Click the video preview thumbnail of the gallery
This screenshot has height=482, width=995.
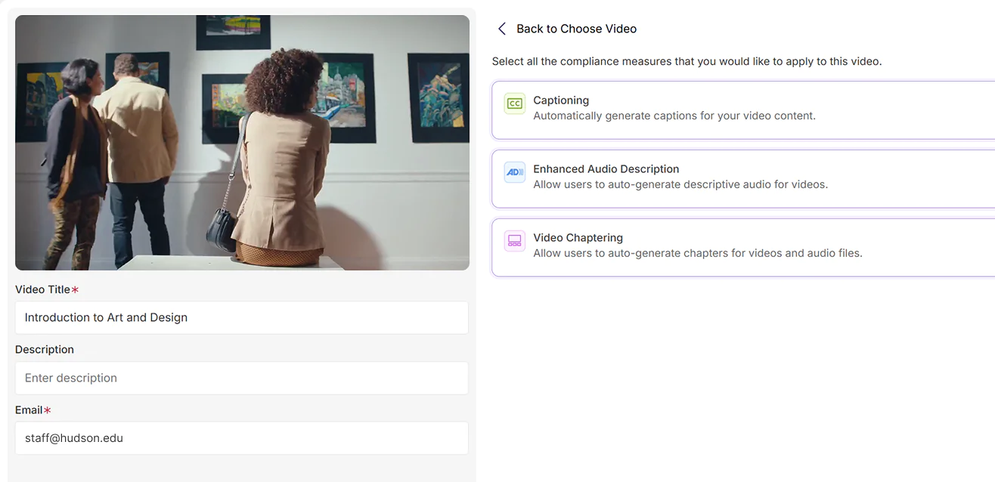click(241, 142)
